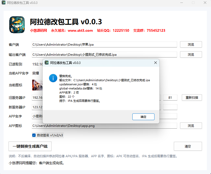Click the www.skt3.com domain text
Screen dimensions: 211x174
point(80,30)
